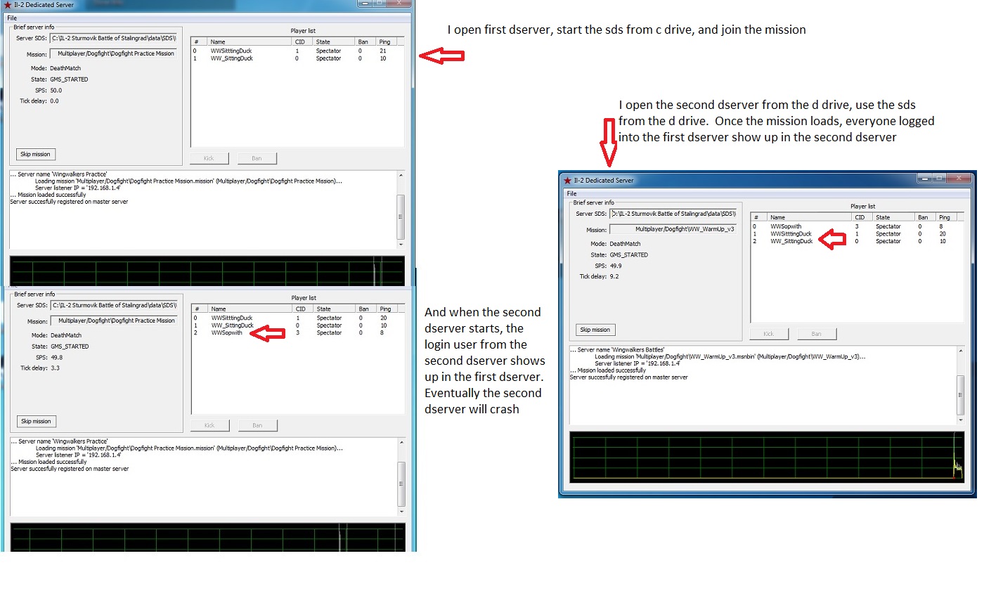
Task: Click the Ban column header in lower-left player list
Action: (x=365, y=309)
